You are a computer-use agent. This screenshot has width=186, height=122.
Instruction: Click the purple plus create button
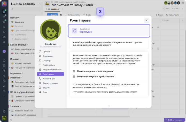click(4, 51)
